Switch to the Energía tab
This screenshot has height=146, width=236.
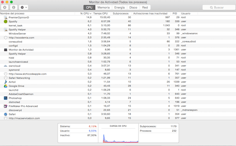click(119, 7)
